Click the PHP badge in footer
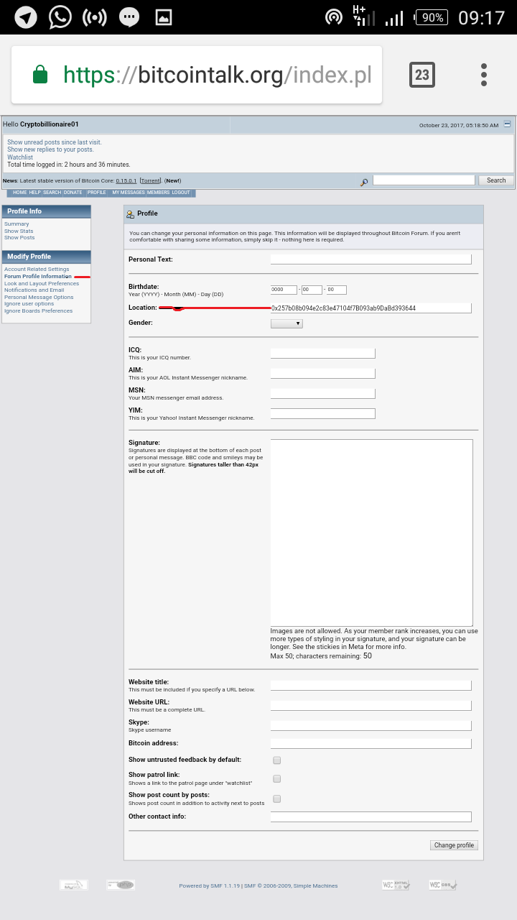 121,885
